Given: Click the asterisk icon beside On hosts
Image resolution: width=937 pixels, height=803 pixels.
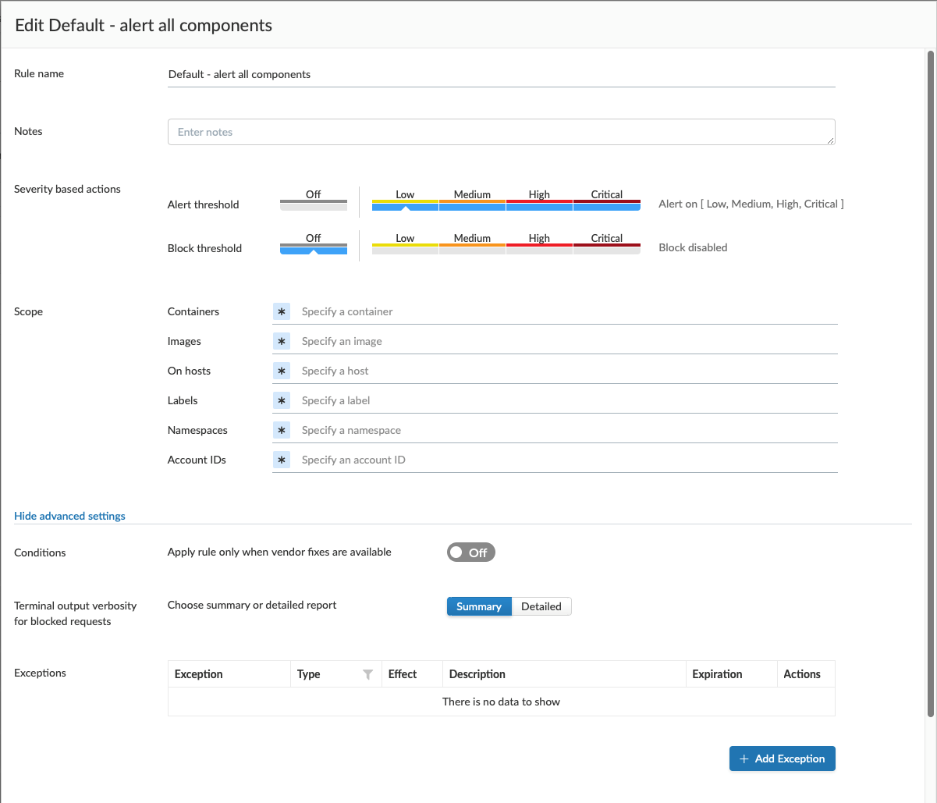Looking at the screenshot, I should [282, 371].
